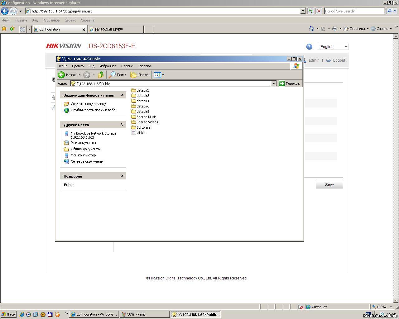
Task: Click Explorer's green up-folder icon
Action: pyautogui.click(x=101, y=75)
